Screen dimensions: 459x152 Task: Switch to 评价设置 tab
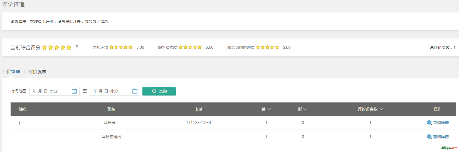(37, 72)
